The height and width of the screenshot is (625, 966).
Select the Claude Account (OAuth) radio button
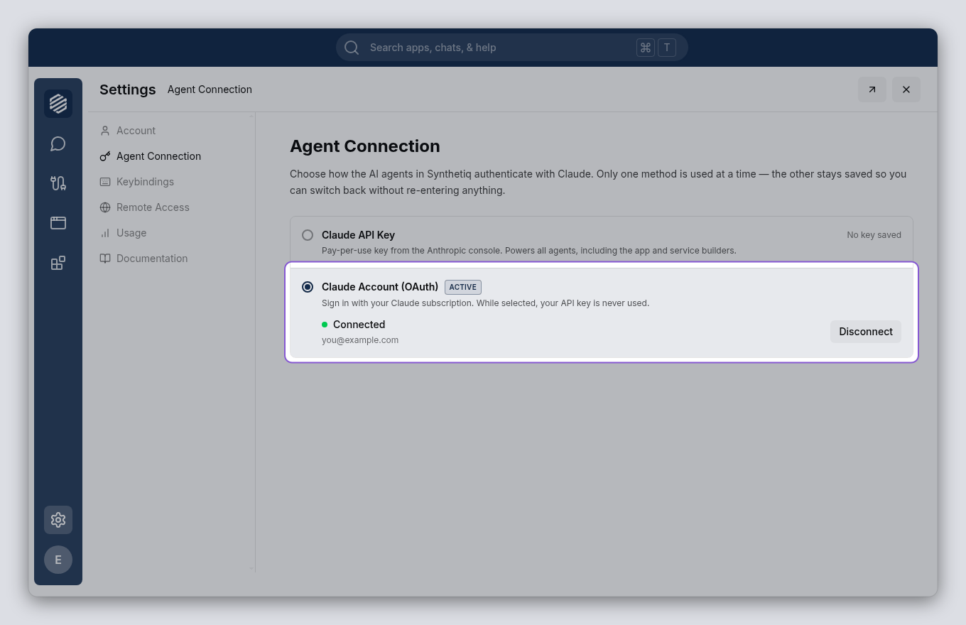click(x=308, y=287)
